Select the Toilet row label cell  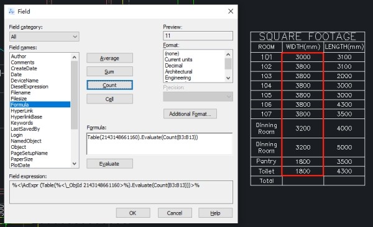click(267, 171)
